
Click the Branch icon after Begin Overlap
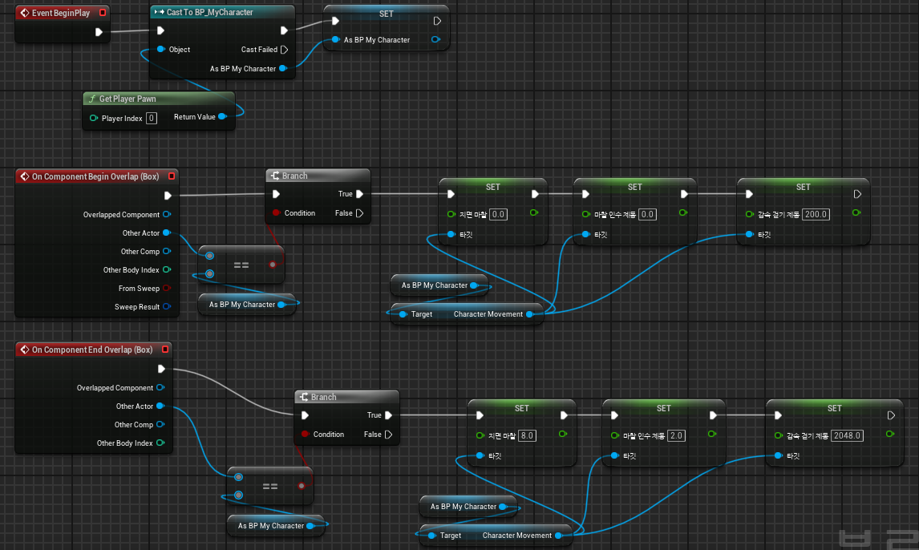click(x=275, y=176)
